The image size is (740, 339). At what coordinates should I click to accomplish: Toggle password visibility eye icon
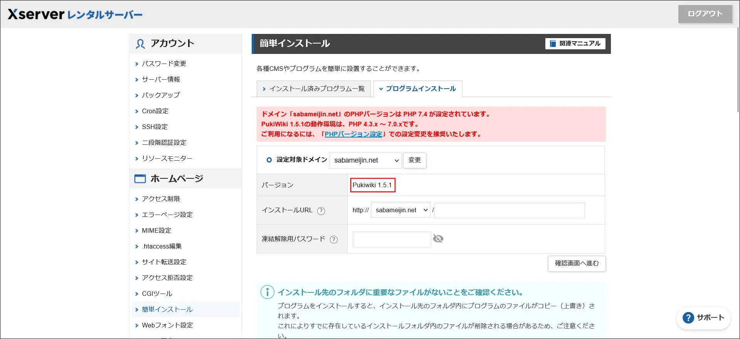pyautogui.click(x=438, y=239)
